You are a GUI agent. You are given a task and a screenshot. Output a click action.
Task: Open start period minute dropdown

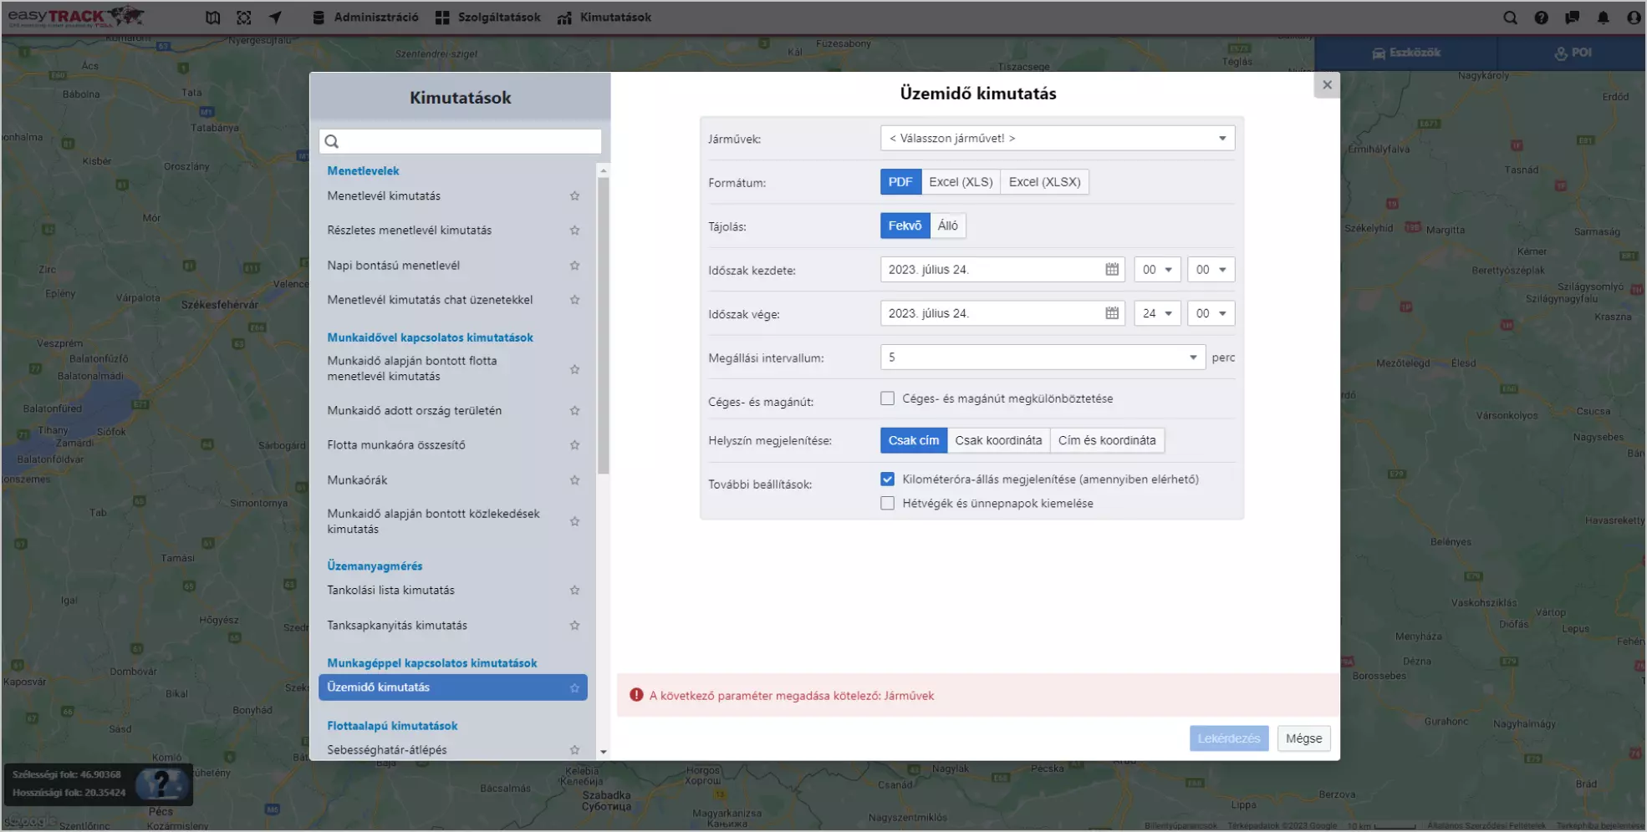pyautogui.click(x=1211, y=269)
